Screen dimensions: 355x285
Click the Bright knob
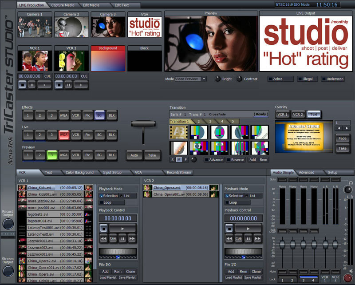coord(217,79)
